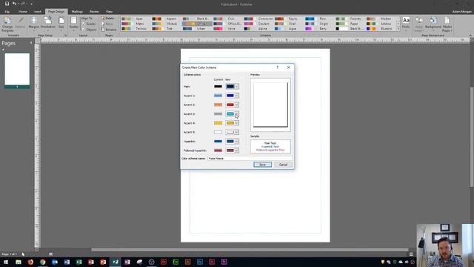Open Outlook from the taskbar
The height and width of the screenshot is (267, 474).
point(55,262)
